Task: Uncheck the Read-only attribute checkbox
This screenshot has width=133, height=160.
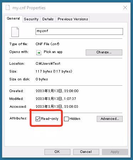Action: tap(38, 119)
